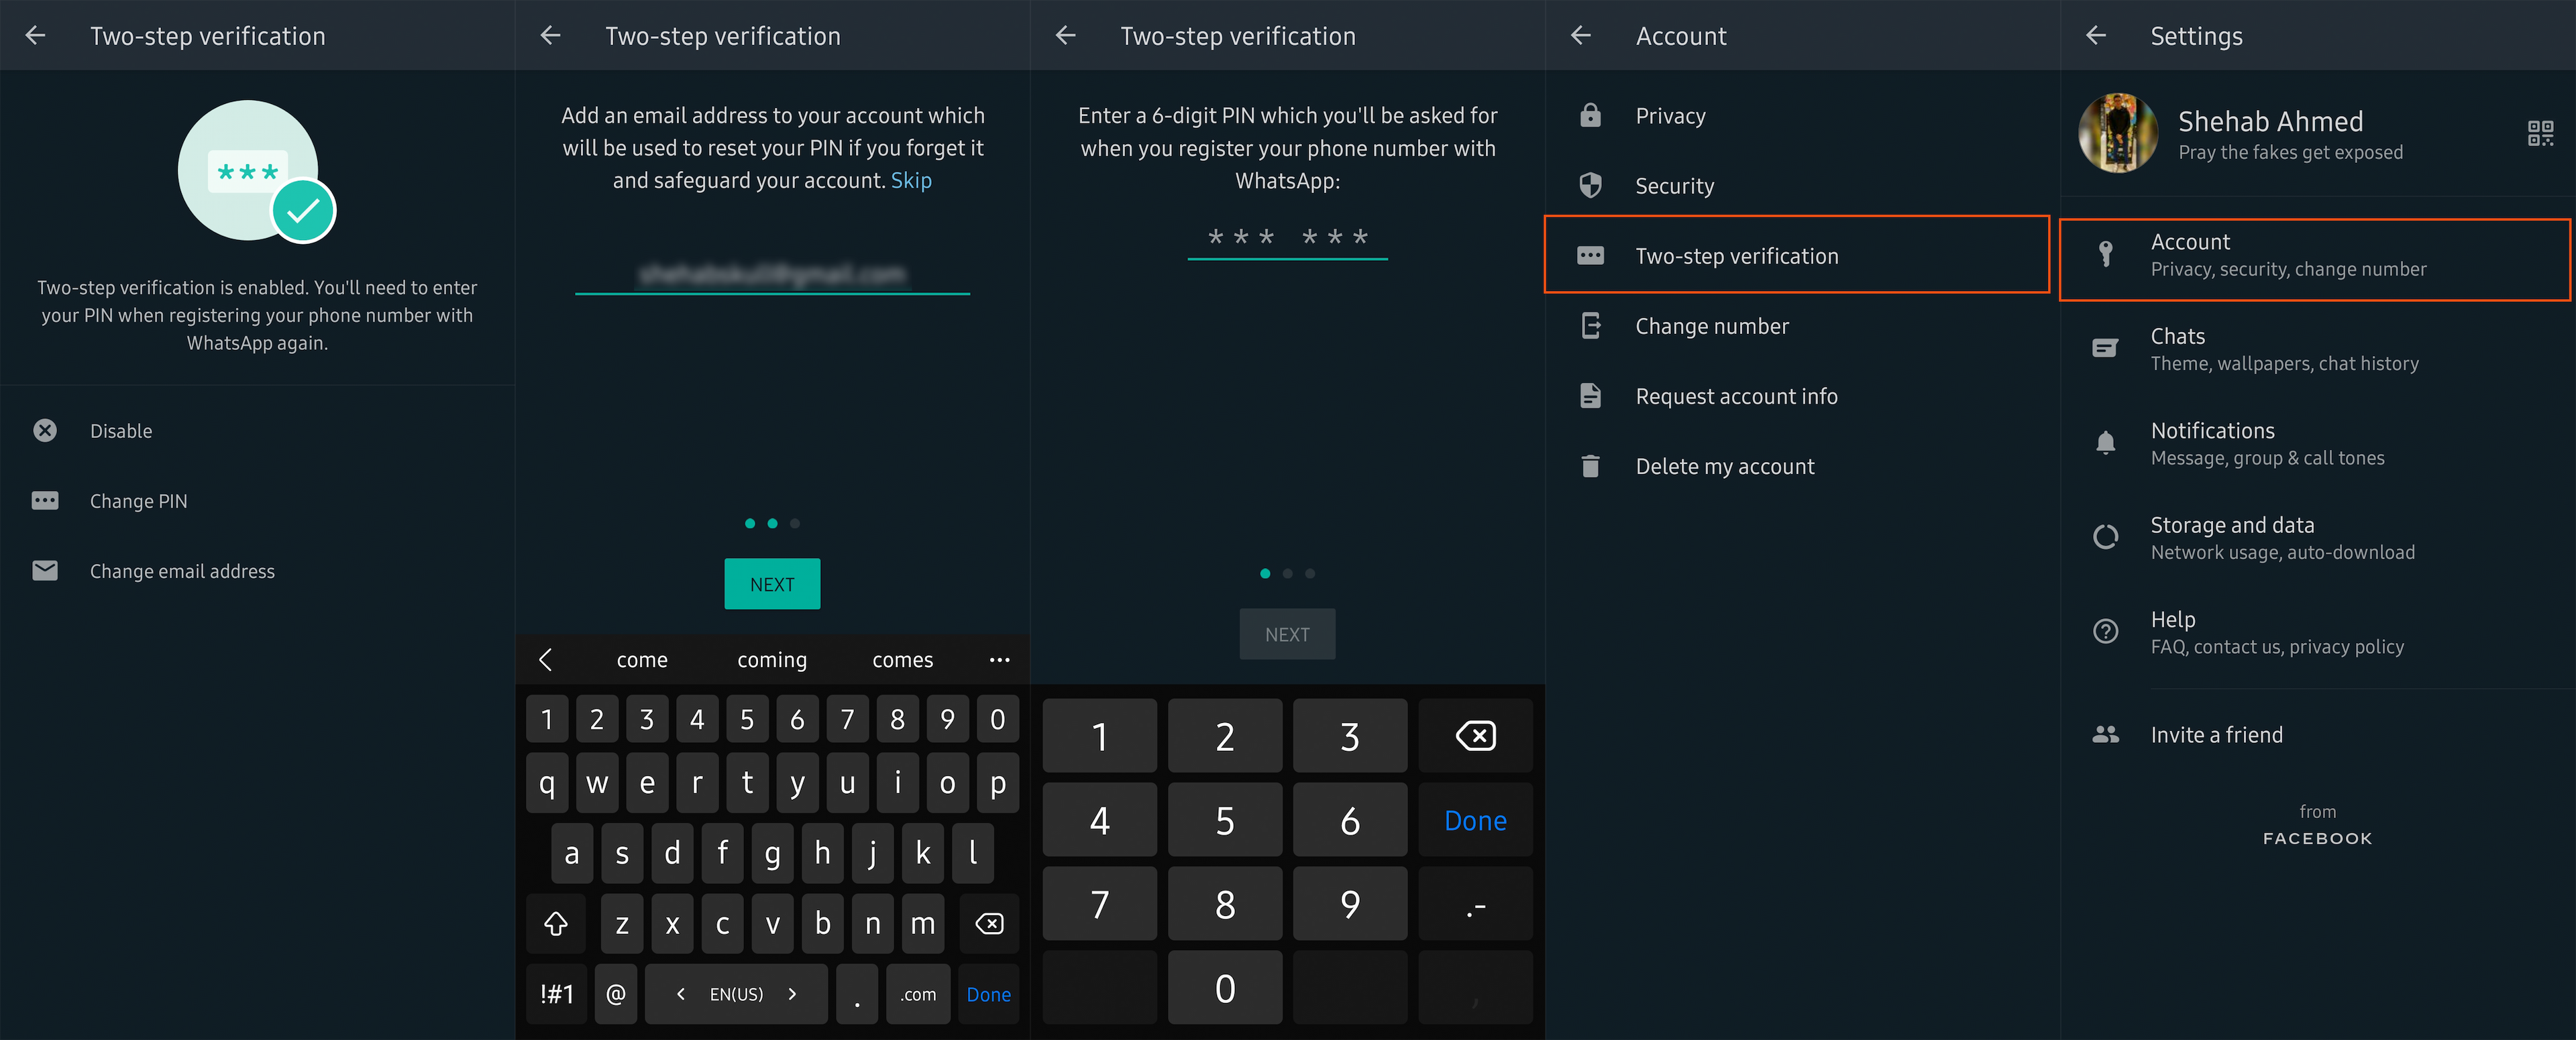Tap the third page indicator dot
Image resolution: width=2576 pixels, height=1040 pixels.
point(795,523)
